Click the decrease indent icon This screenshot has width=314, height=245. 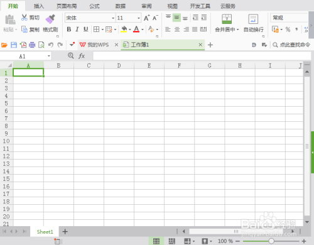(195, 18)
